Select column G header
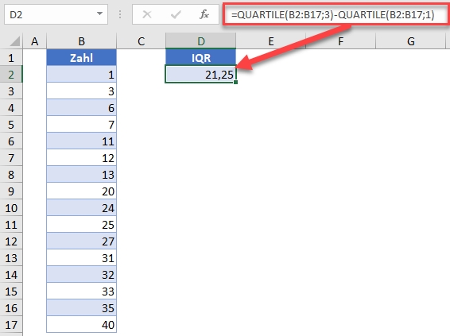Viewport: 450px width, 336px height. coord(411,41)
